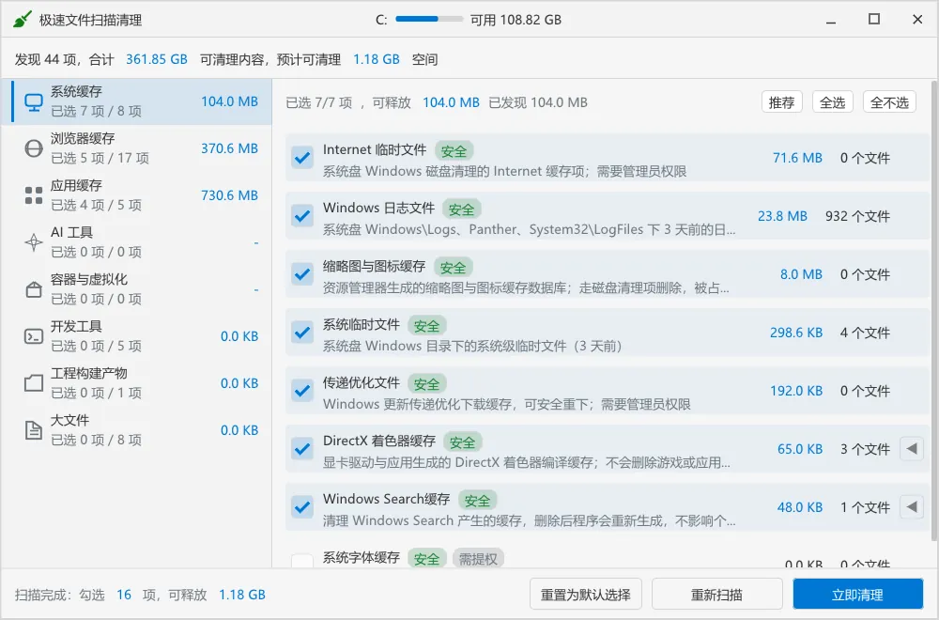This screenshot has width=939, height=620.
Task: Click the 23.8 MB log files size
Action: pos(782,216)
